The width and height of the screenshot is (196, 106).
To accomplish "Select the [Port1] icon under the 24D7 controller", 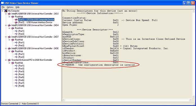I will coord(16,43).
